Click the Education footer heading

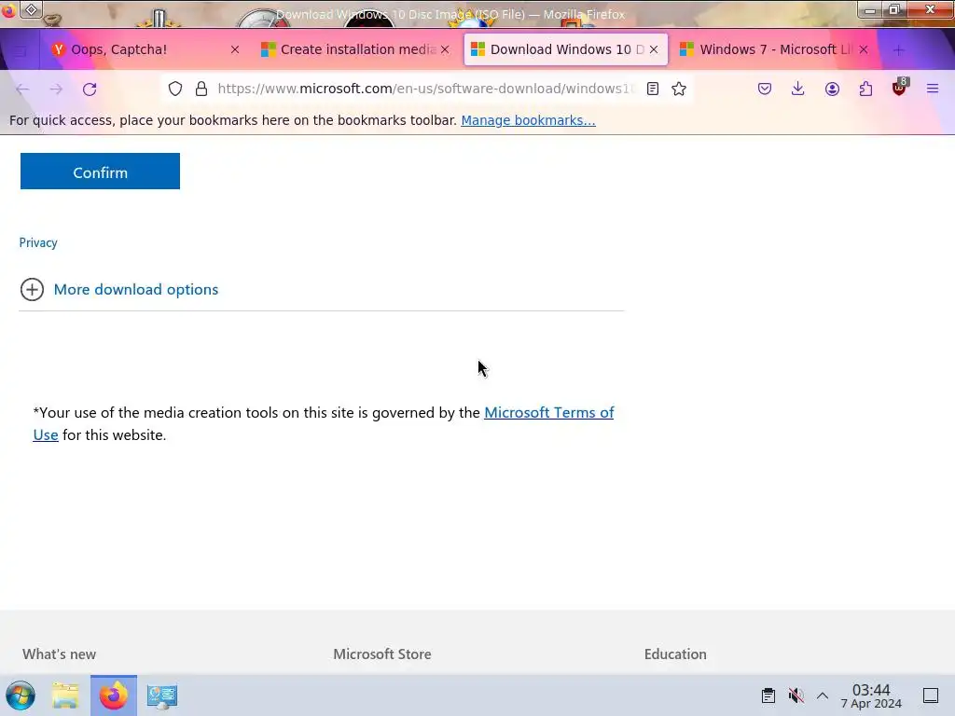click(675, 654)
